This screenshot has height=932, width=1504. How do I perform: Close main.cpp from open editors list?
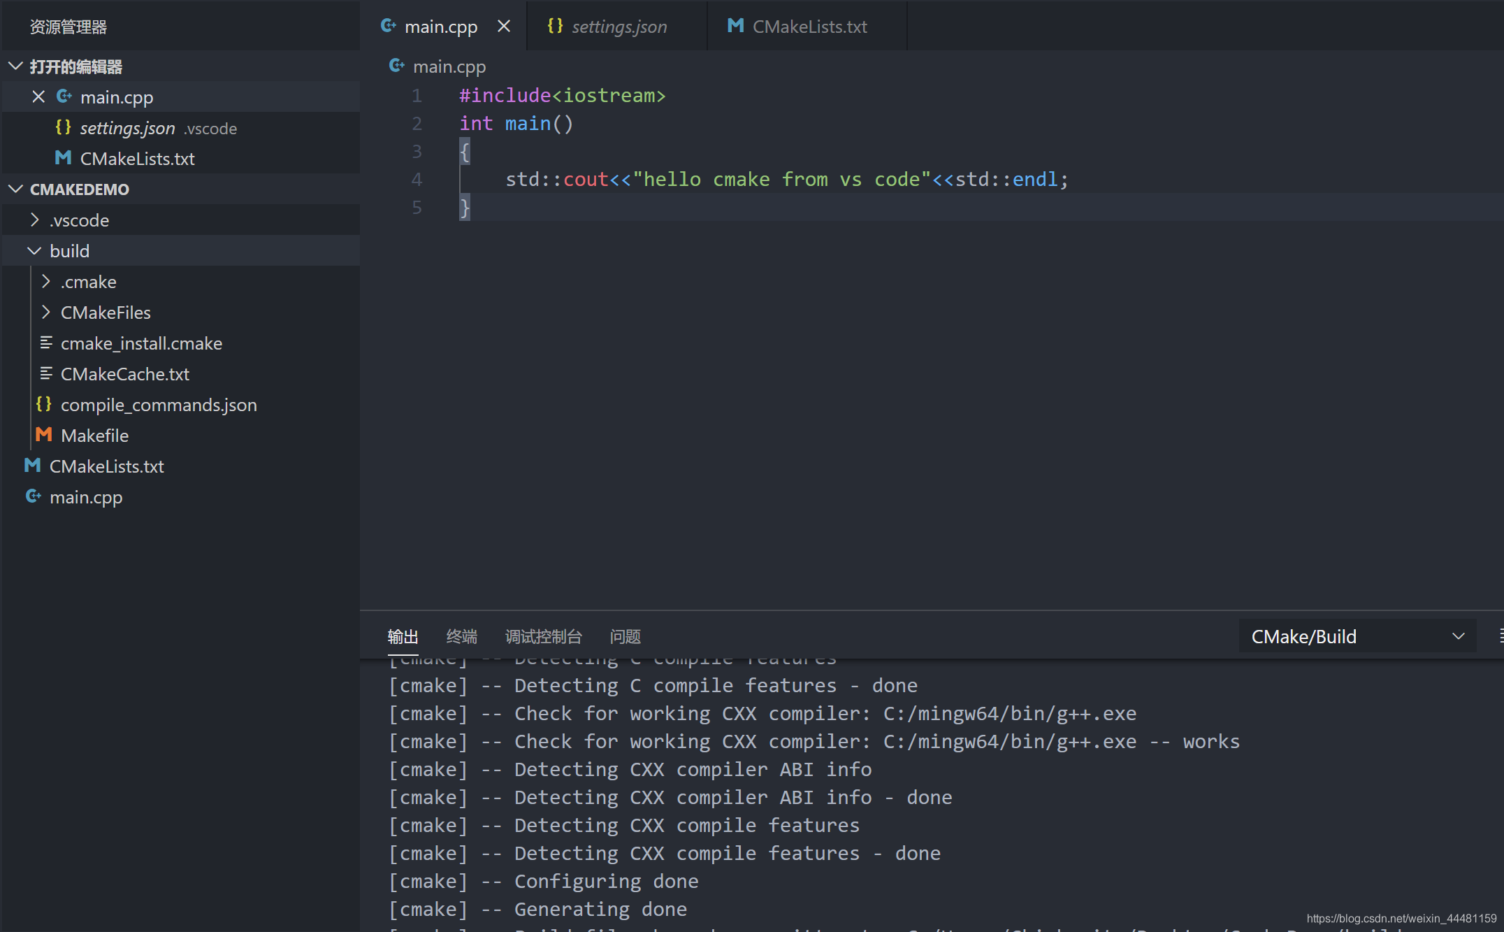coord(38,97)
